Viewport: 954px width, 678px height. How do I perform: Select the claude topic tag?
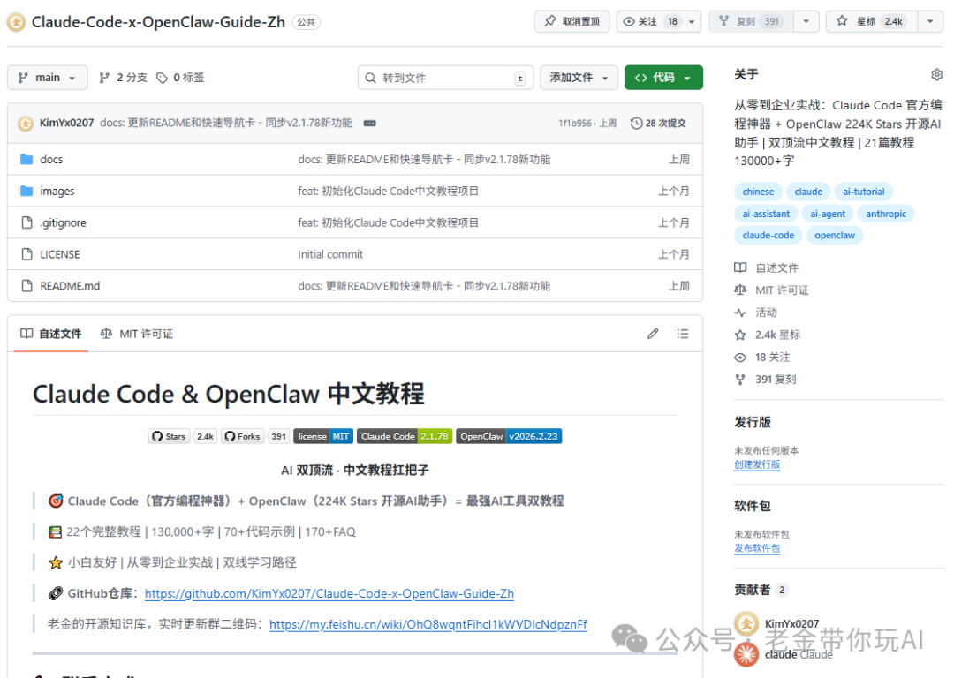tap(808, 192)
